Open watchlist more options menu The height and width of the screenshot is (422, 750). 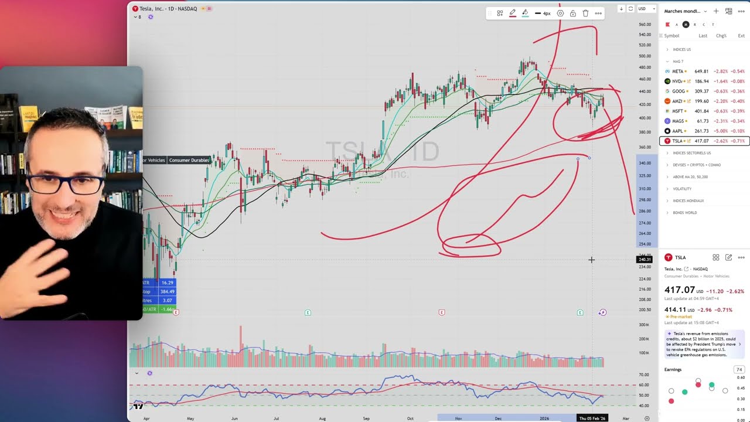tap(741, 11)
